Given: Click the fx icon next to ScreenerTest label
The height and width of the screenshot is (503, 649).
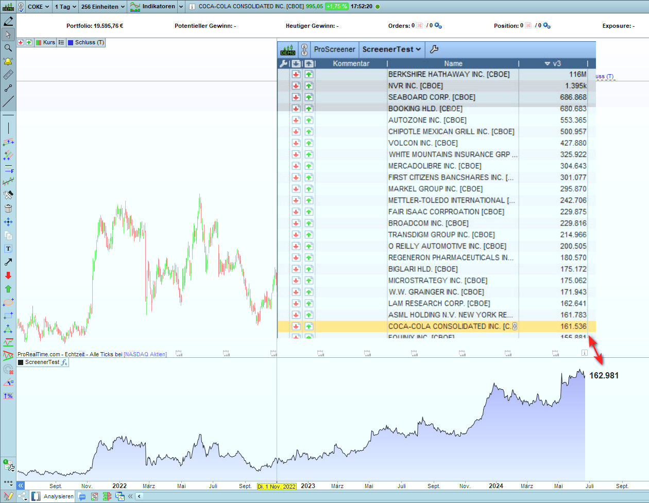Looking at the screenshot, I should point(64,362).
